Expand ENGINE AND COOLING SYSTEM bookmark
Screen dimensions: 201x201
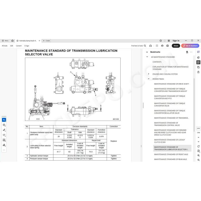click(x=149, y=74)
